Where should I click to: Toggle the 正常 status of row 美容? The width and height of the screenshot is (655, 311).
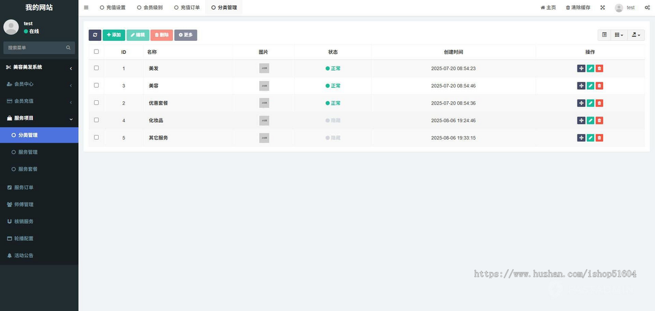click(333, 86)
